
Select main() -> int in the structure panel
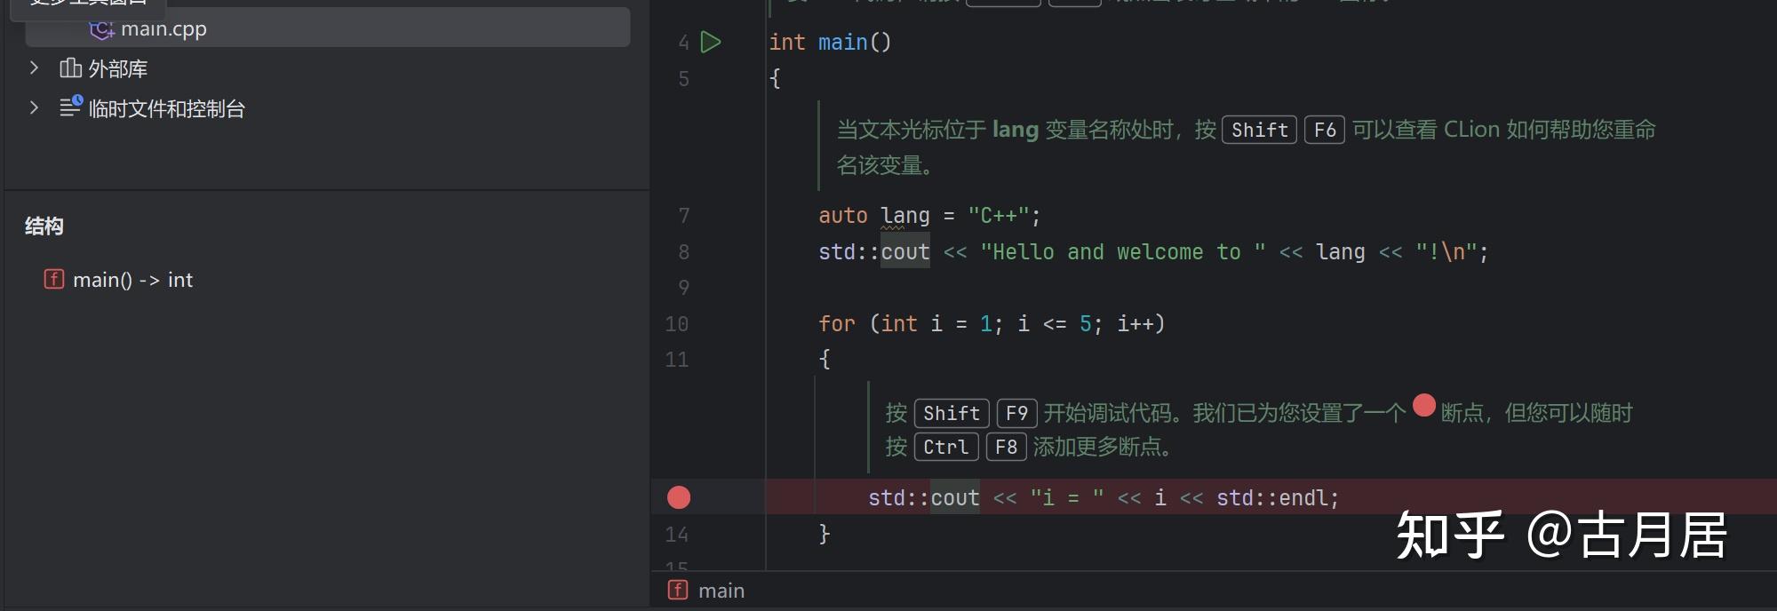132,280
